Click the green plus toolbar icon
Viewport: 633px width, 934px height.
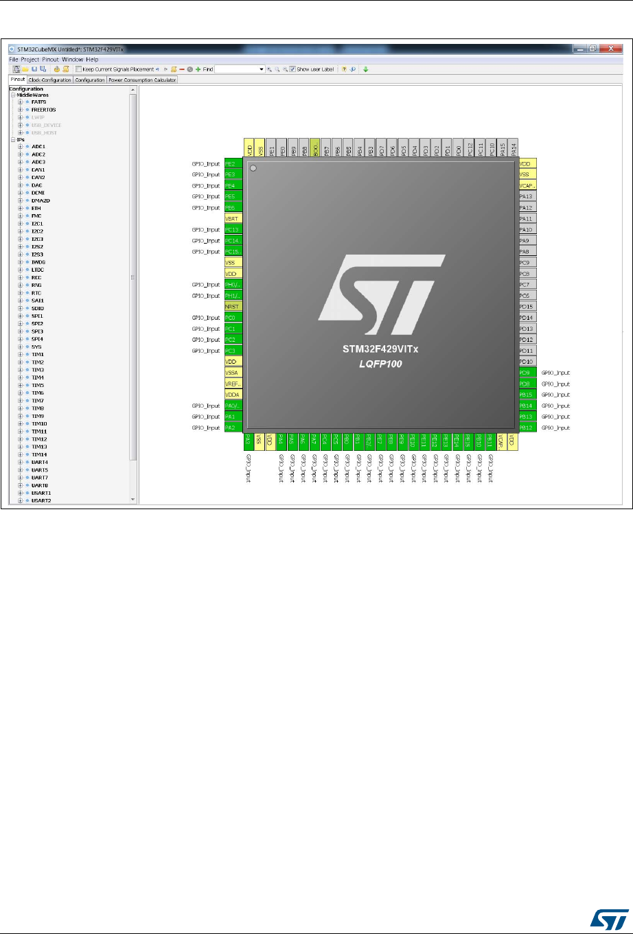(x=198, y=69)
